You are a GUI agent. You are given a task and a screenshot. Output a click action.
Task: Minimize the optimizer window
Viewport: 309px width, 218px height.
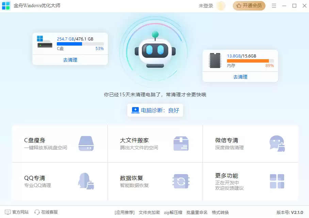click(x=284, y=6)
